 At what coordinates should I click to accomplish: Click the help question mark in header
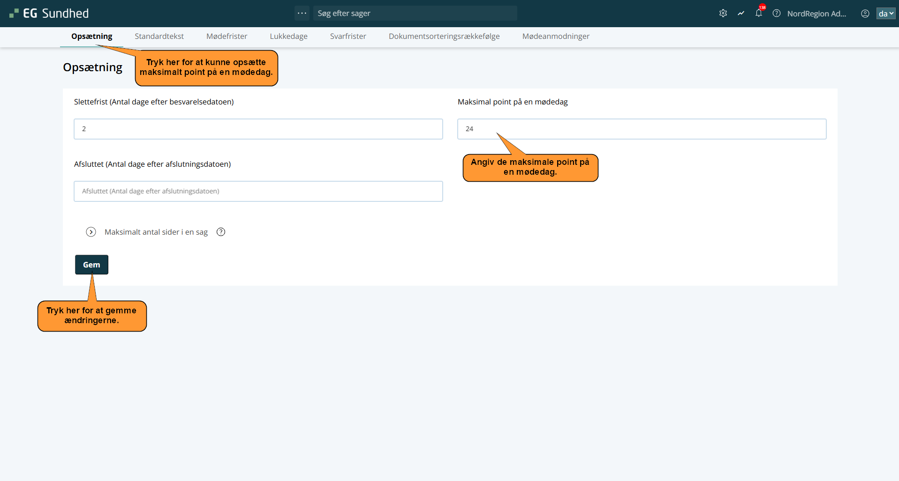777,14
